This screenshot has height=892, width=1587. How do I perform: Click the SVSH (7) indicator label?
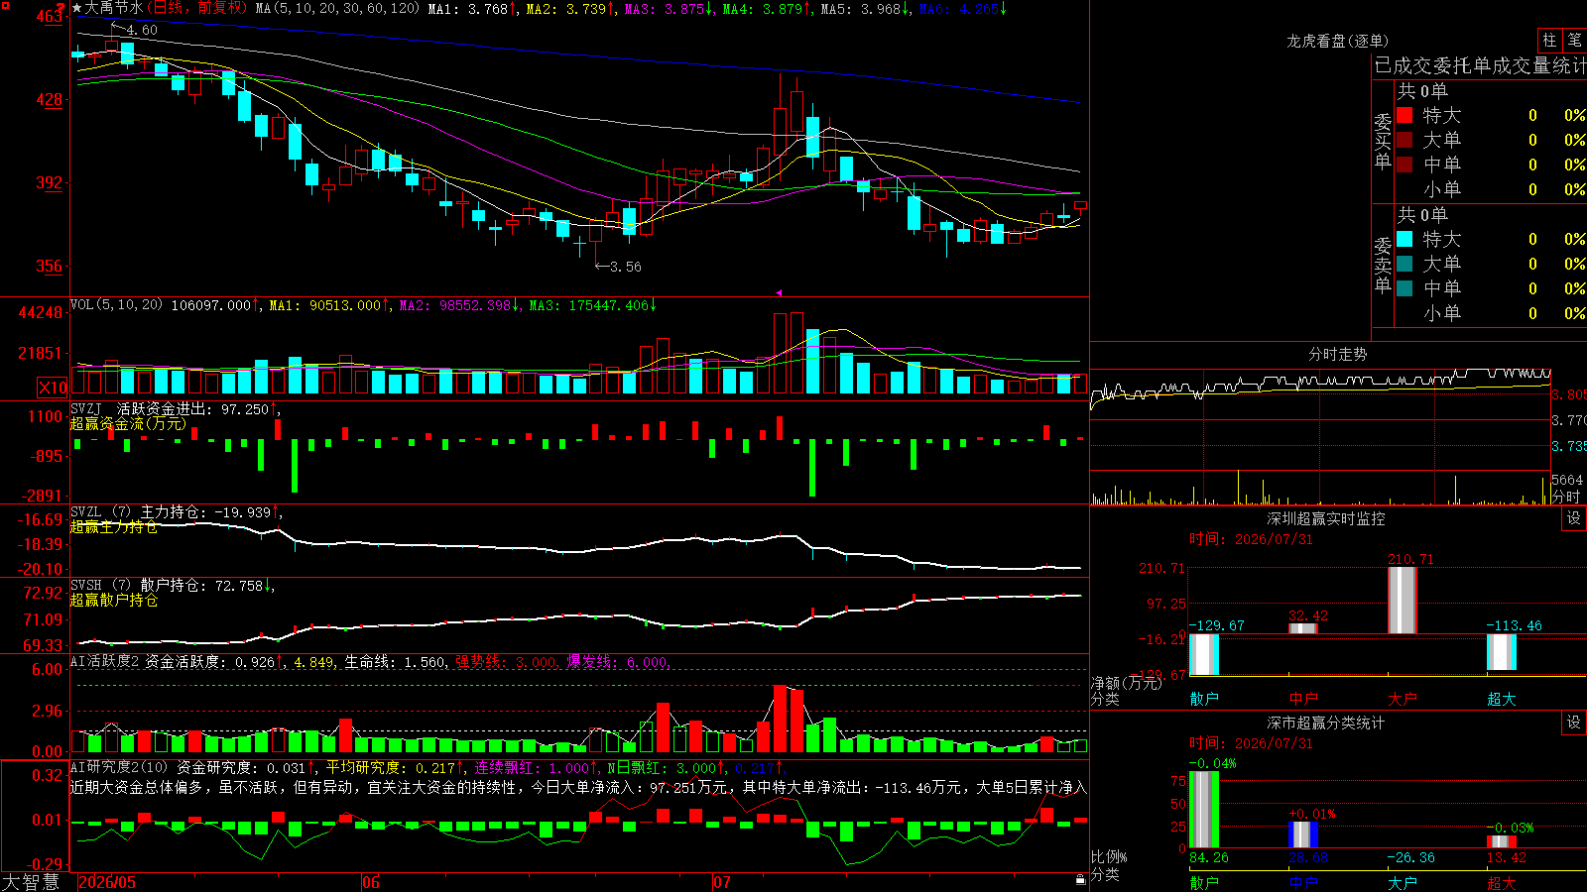[100, 585]
